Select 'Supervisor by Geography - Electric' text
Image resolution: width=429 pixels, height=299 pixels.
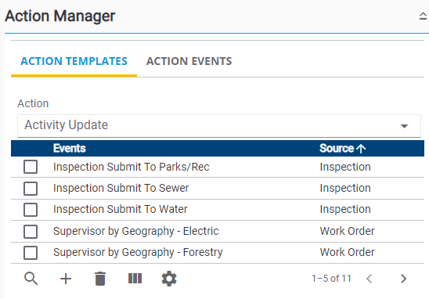coord(136,231)
